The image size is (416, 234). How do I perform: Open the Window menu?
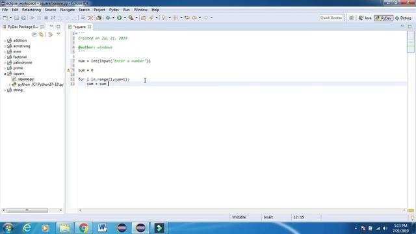click(x=140, y=10)
